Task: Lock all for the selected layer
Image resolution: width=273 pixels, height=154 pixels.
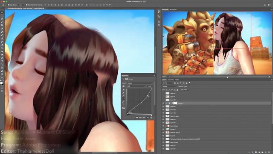Action: pyautogui.click(x=177, y=90)
